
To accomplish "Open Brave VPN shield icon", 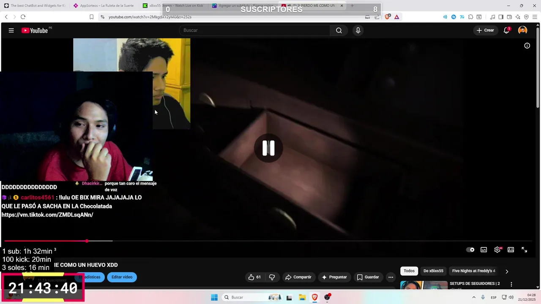I will coord(526,17).
